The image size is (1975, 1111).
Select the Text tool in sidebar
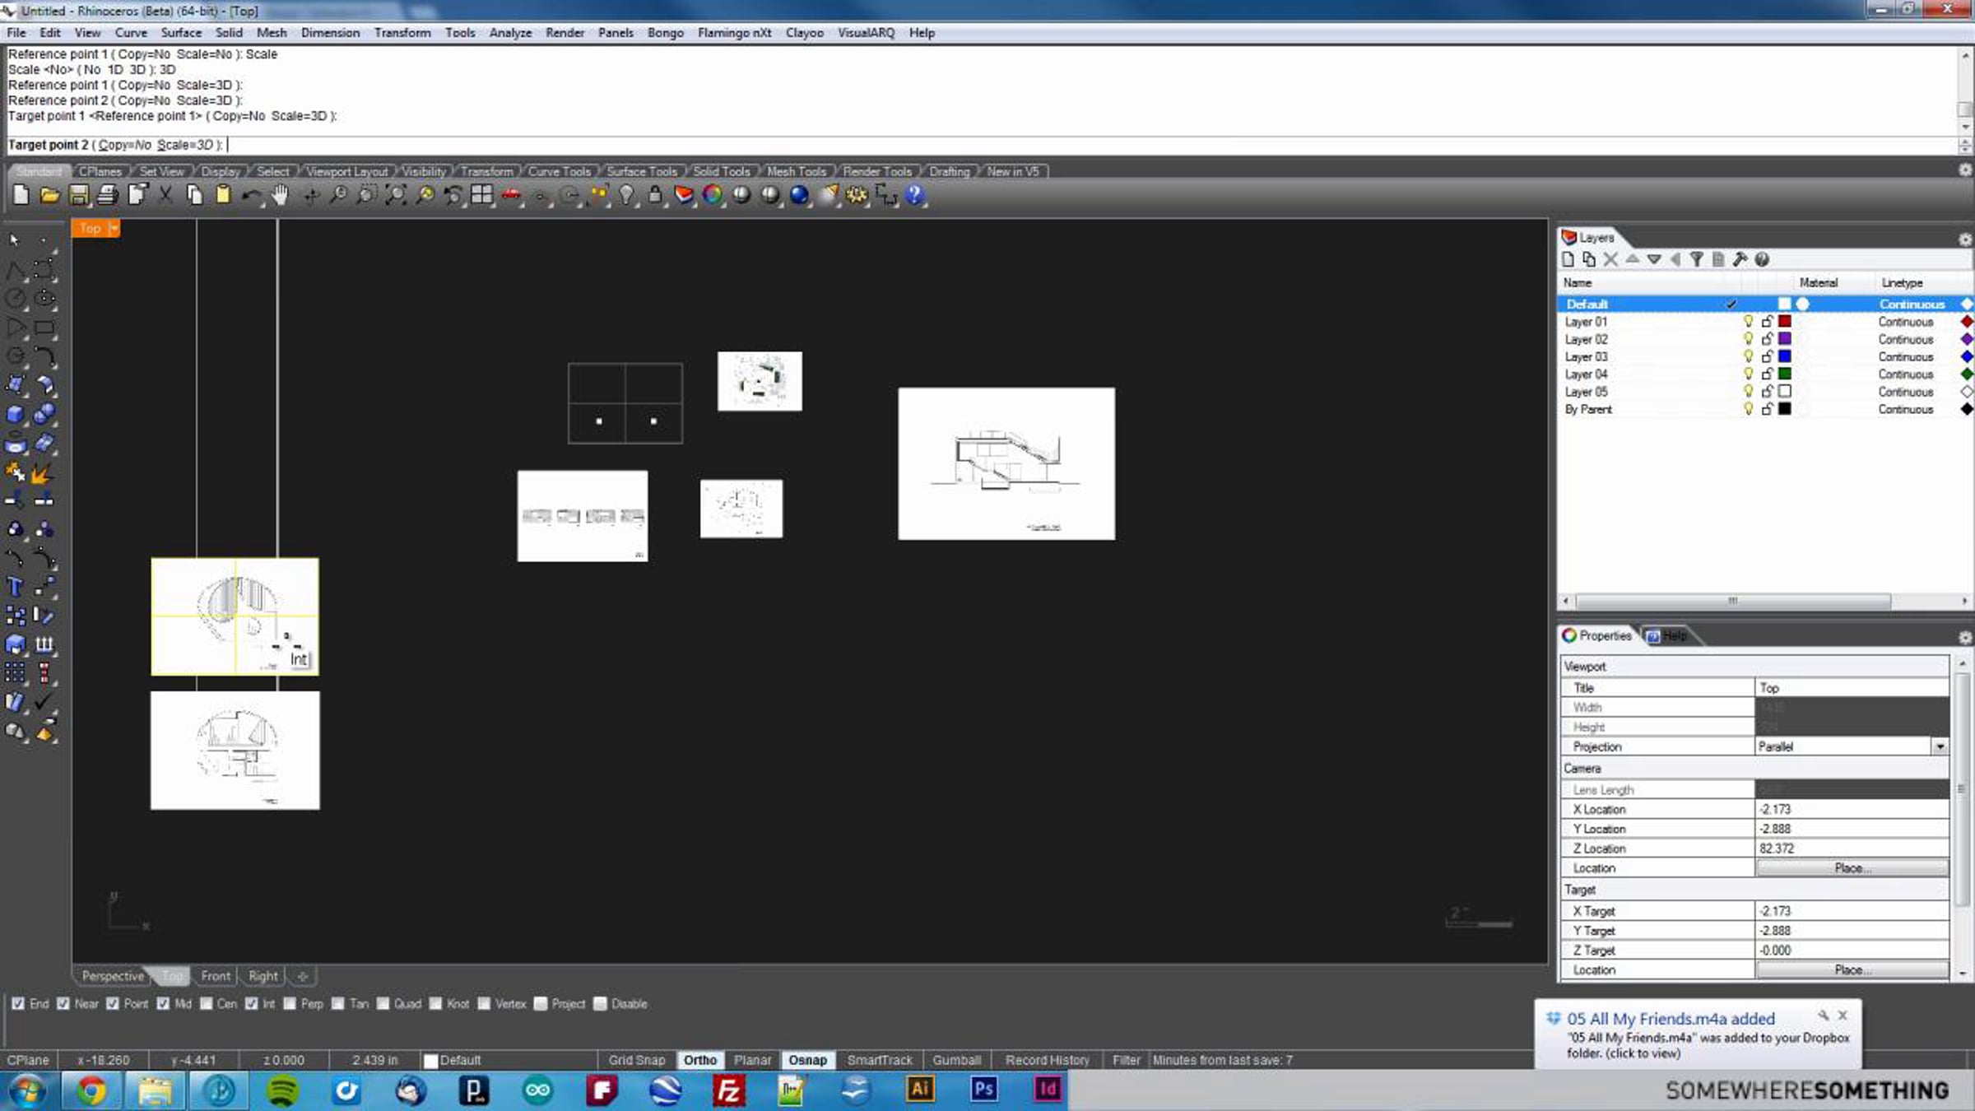(x=15, y=587)
